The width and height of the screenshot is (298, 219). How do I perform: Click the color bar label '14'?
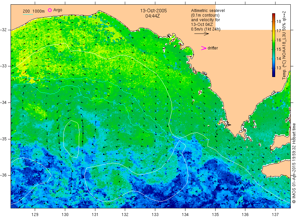[278, 59]
